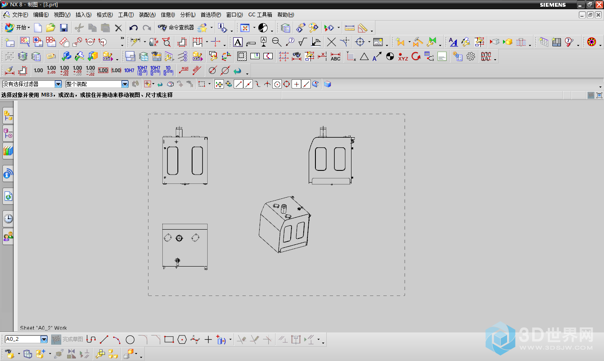Click the 命令查找器 command finder button

176,28
